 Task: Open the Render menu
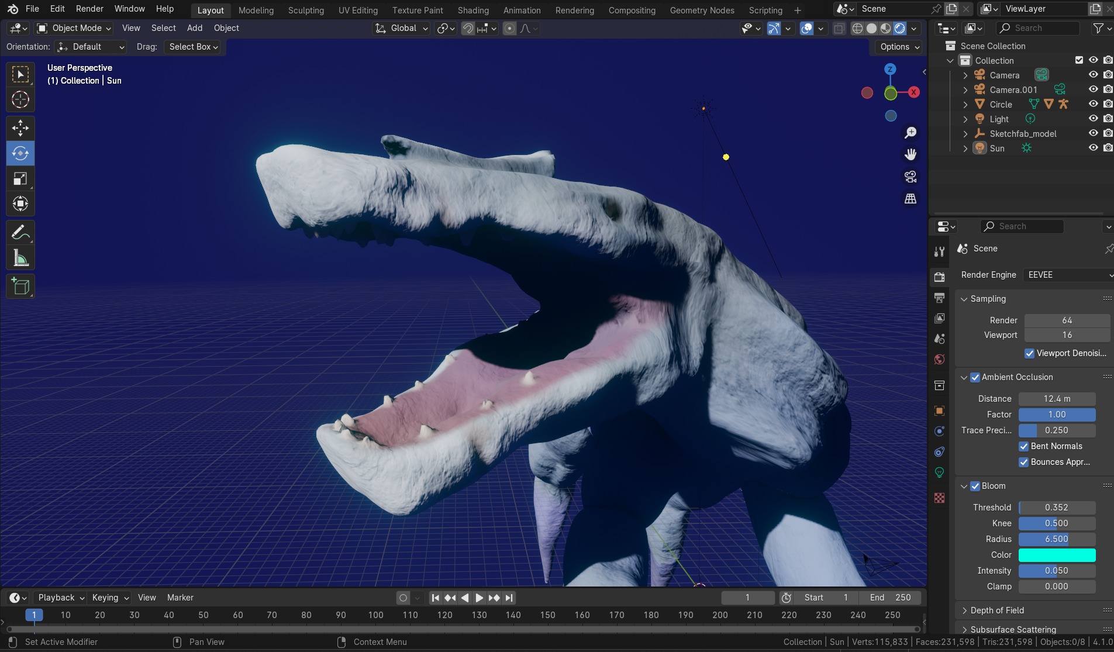(89, 9)
